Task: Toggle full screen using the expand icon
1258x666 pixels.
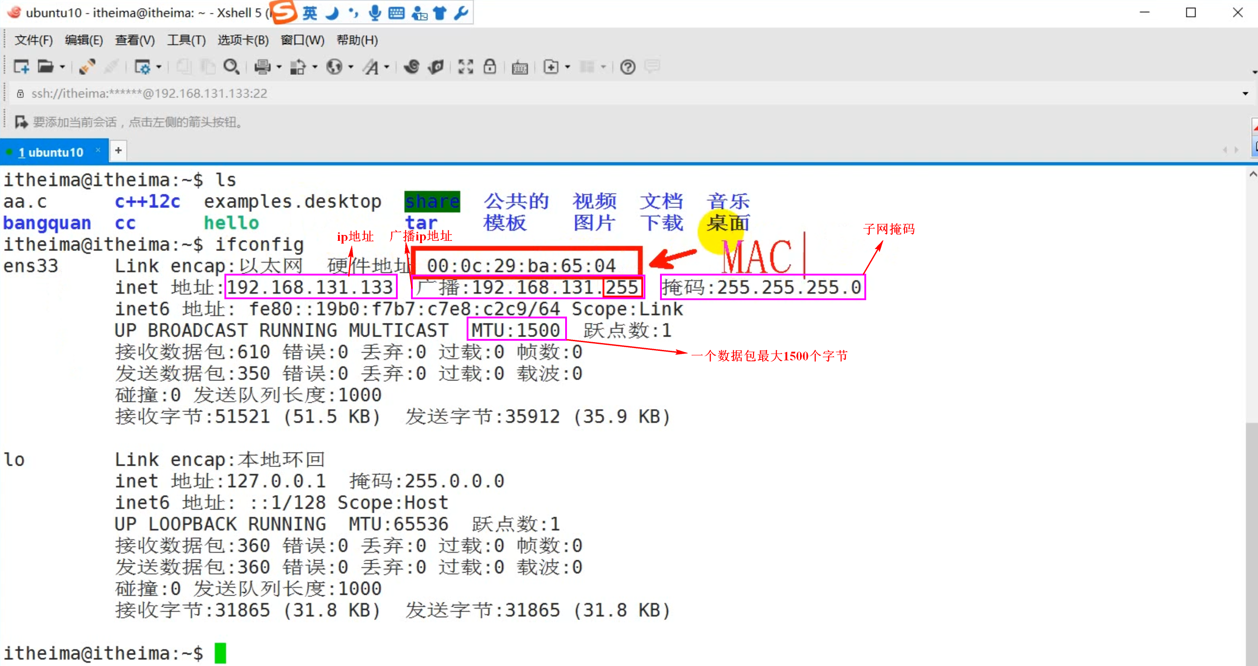Action: click(465, 67)
